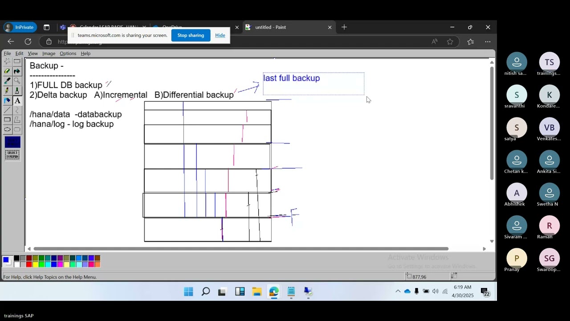Choose the transparent selection option

coord(12,155)
